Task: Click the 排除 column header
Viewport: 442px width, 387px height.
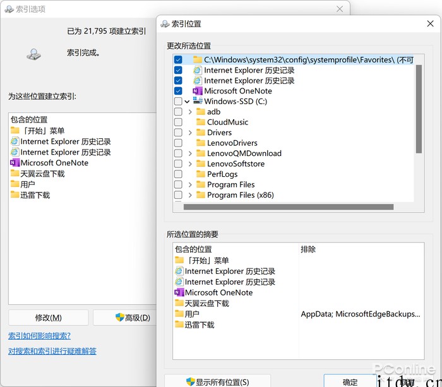Action: tap(308, 249)
